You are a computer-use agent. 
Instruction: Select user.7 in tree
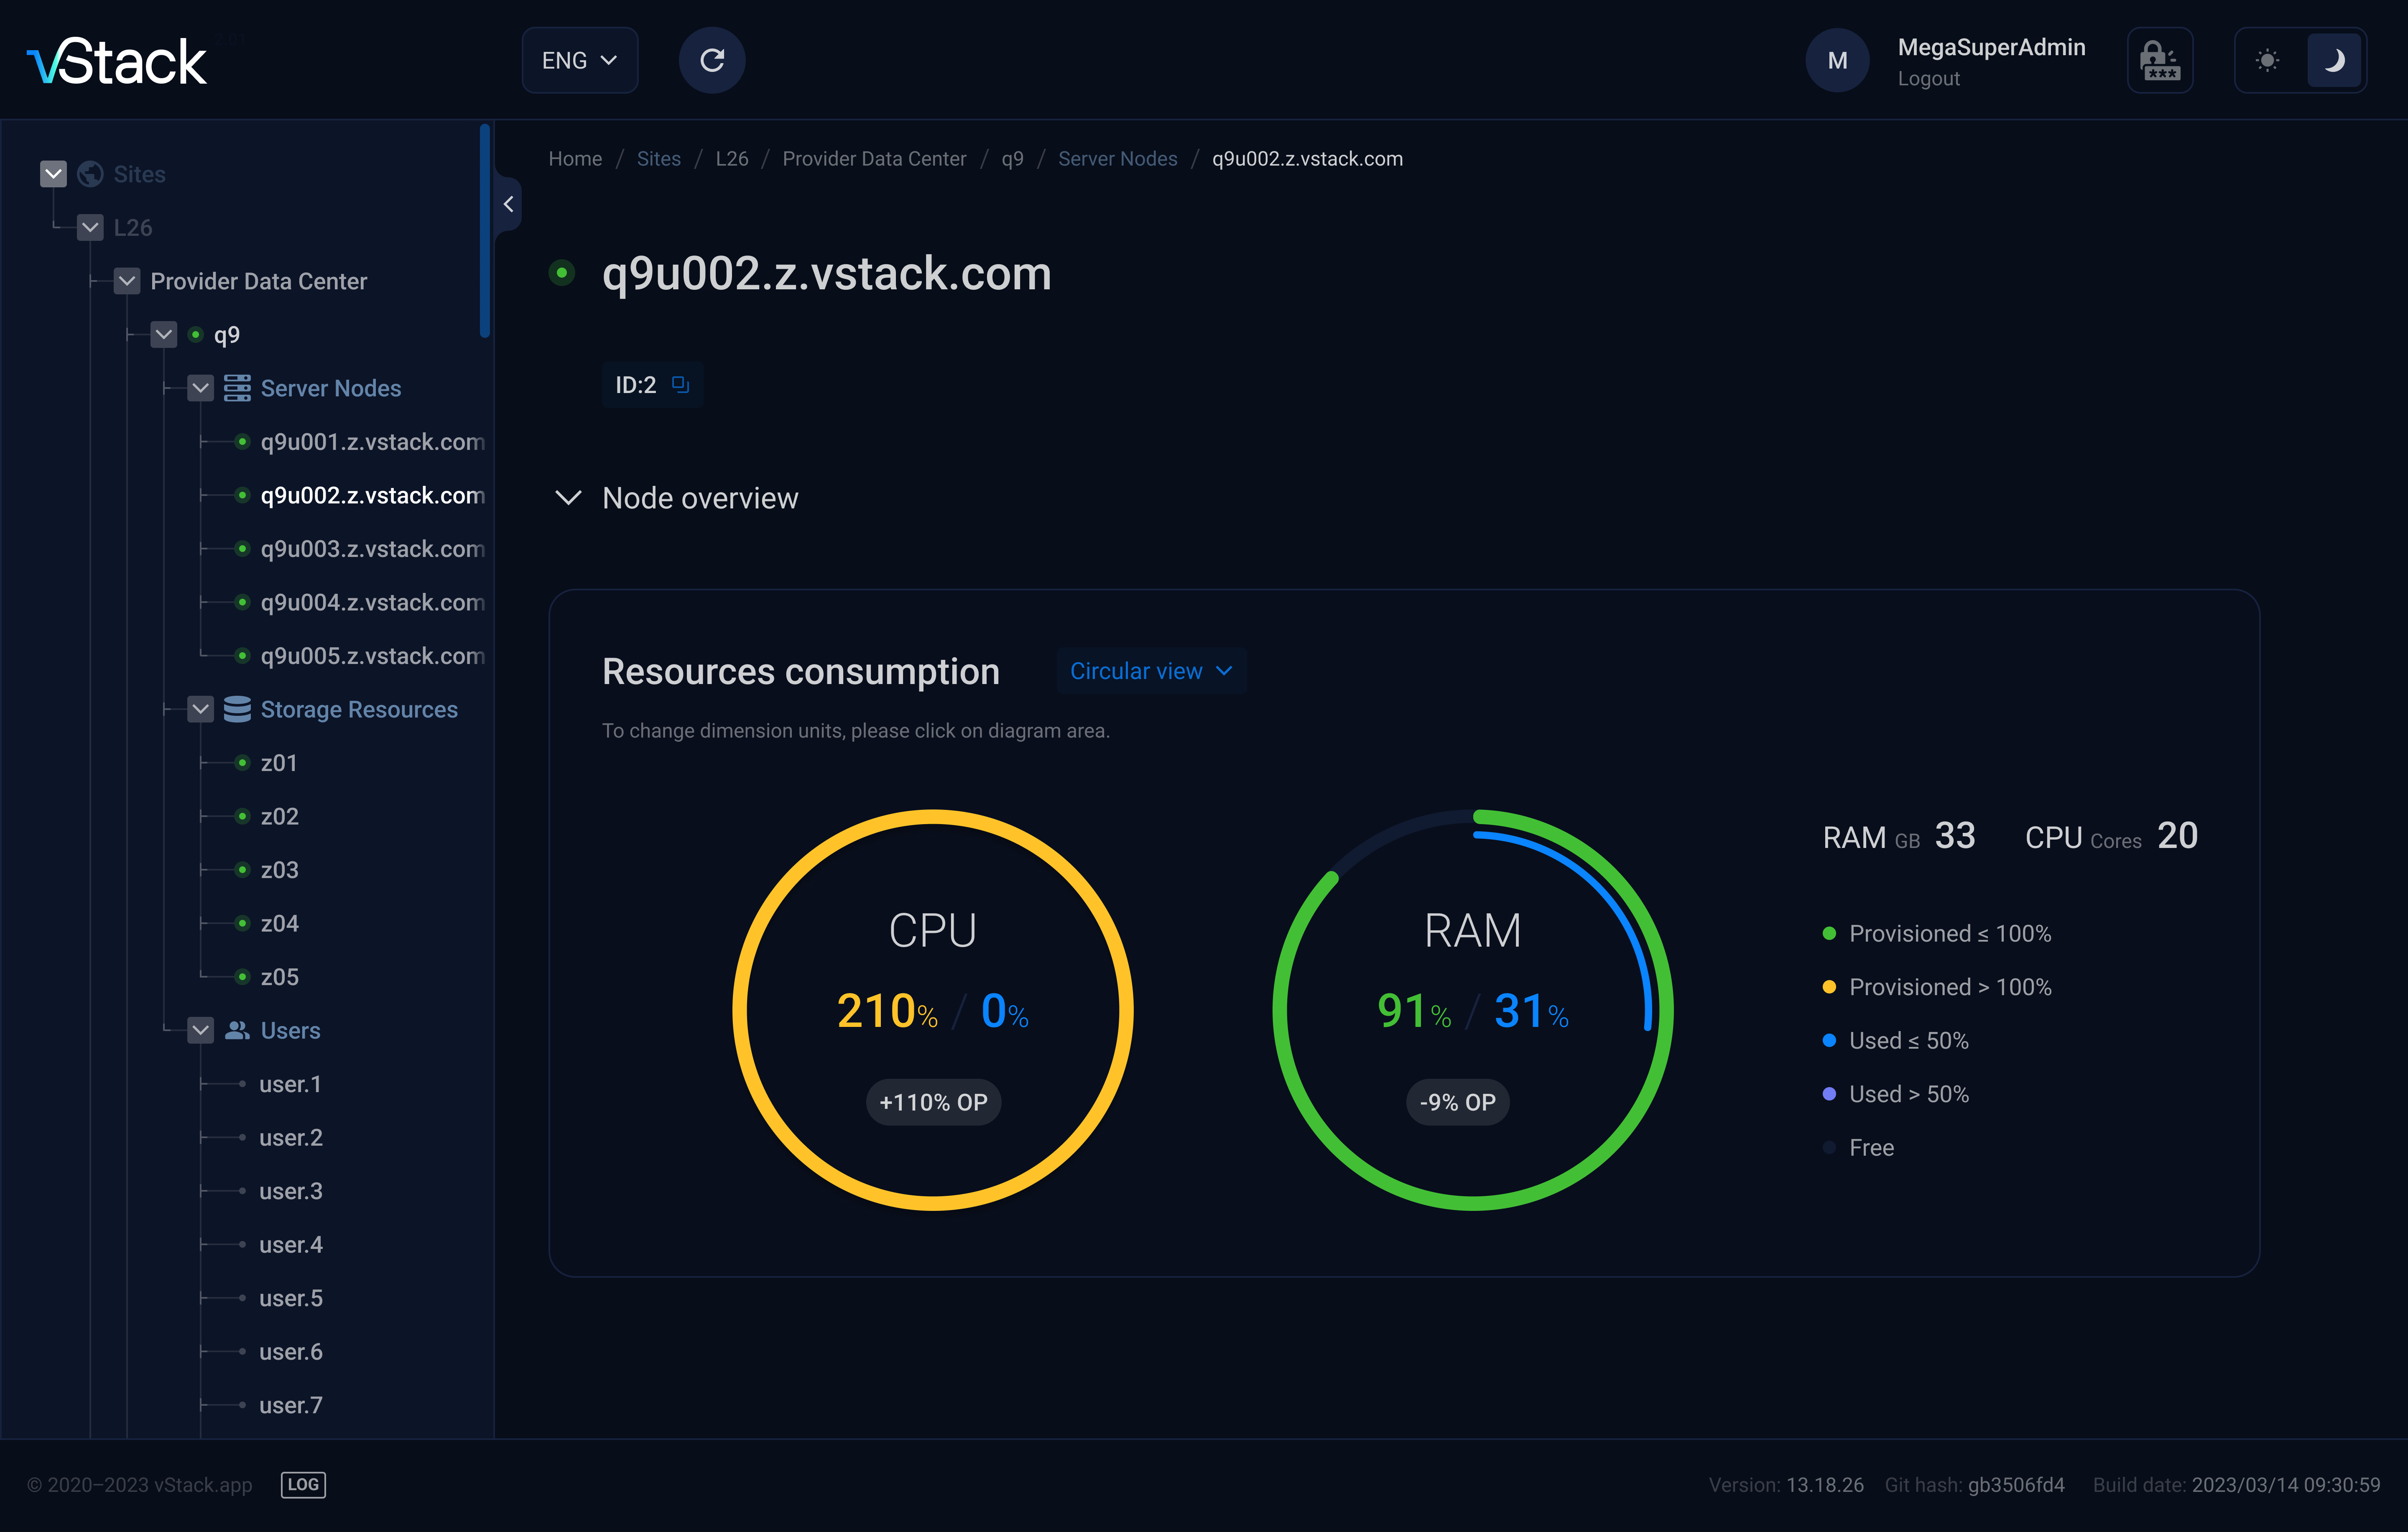click(290, 1405)
